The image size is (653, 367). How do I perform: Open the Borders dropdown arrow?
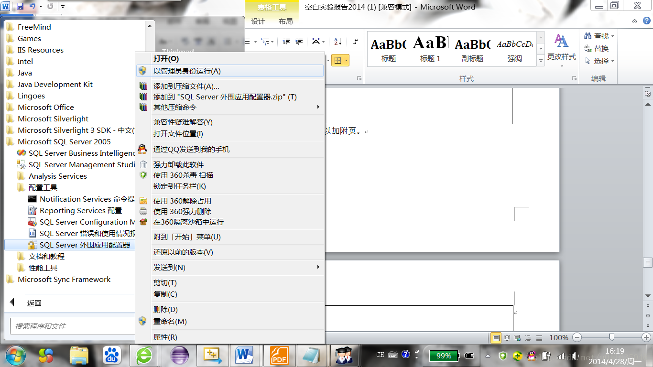pos(346,60)
